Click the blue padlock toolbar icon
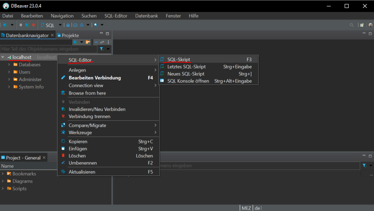 click(68, 25)
